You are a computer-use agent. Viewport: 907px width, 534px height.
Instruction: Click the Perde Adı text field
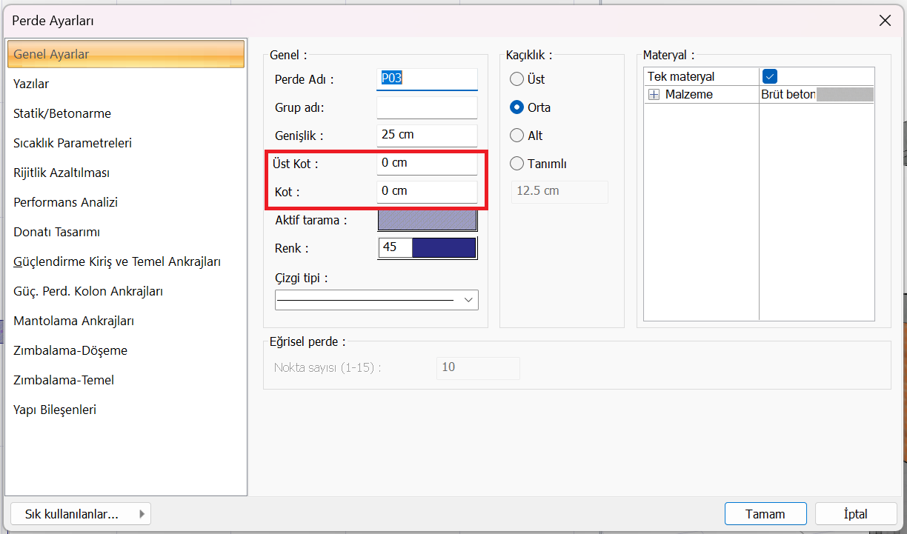[427, 79]
